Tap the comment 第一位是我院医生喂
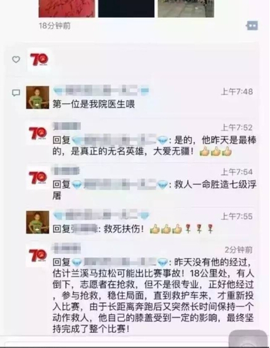This screenshot has height=348, width=270. pyautogui.click(x=94, y=104)
